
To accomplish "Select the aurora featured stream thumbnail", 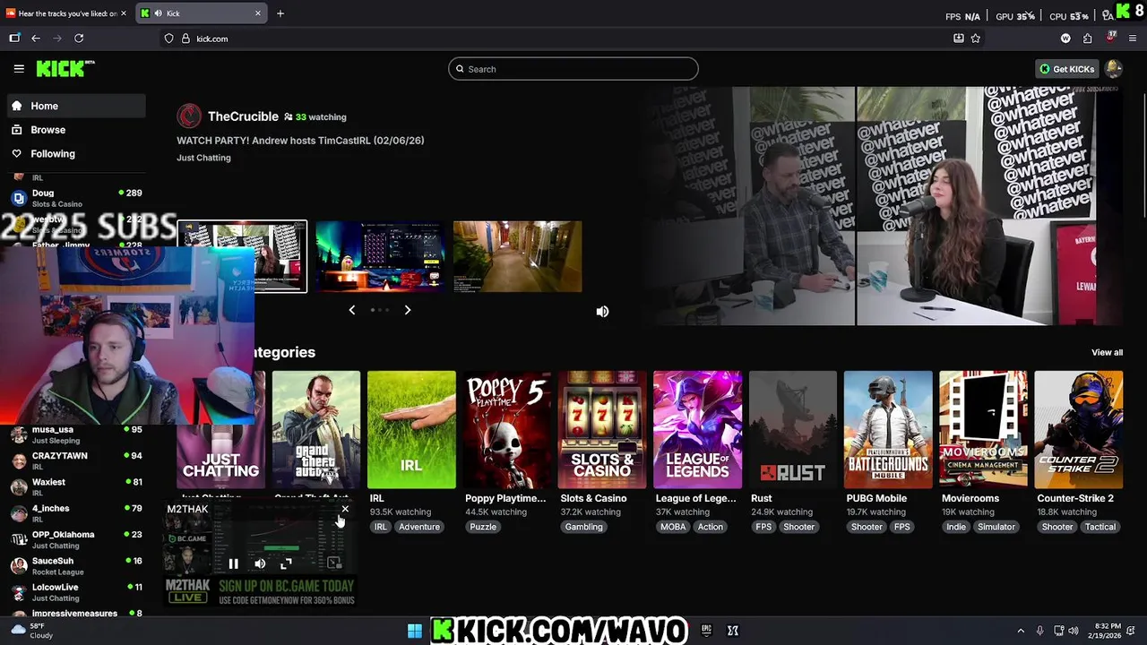I will 380,256.
